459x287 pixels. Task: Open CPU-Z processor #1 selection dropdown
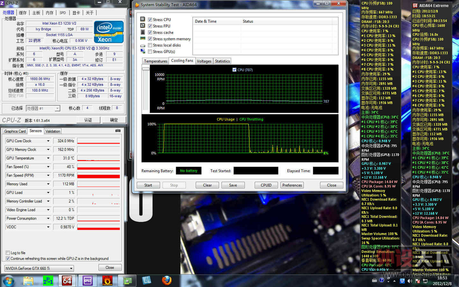coord(43,109)
